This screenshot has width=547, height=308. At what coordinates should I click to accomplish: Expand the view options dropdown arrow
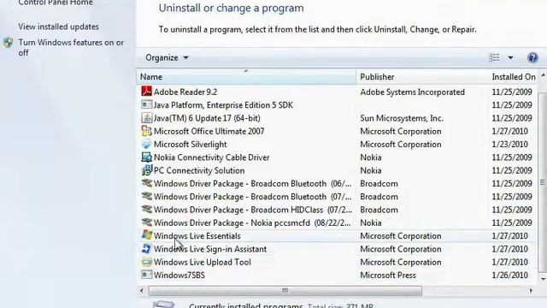tap(510, 57)
